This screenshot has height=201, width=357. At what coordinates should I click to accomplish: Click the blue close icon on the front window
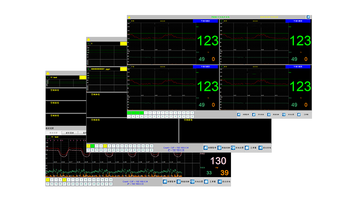308,17
